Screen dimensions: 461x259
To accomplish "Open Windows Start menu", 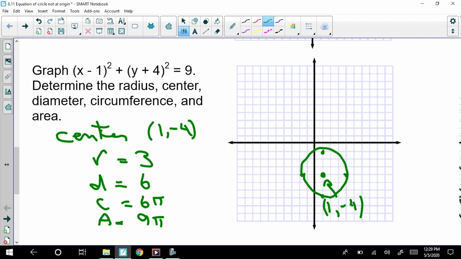I will [9, 252].
